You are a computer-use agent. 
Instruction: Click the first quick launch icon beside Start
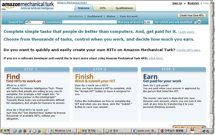[15, 131]
